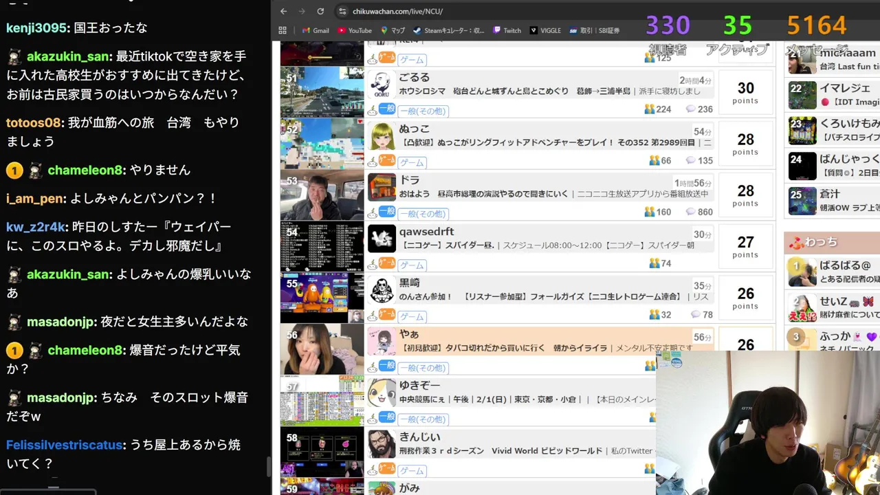Open わっち entry 1 ばるばる@
The height and width of the screenshot is (495, 880).
(x=833, y=272)
